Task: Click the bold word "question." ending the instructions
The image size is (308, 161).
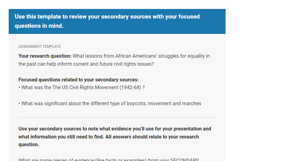Action: [29, 145]
